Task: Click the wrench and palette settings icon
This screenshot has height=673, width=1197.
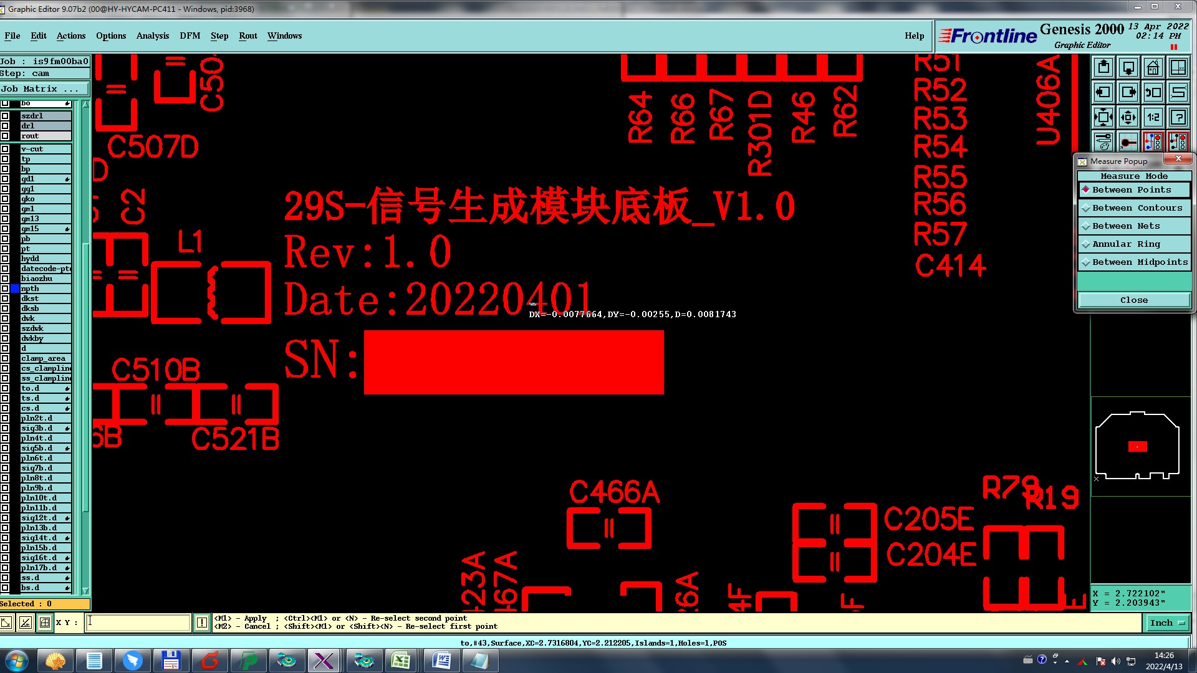Action: 1103,142
